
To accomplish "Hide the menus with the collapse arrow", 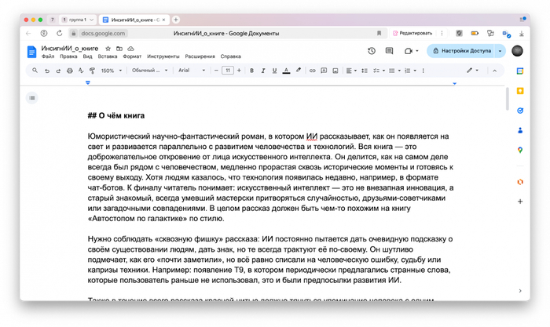I will tap(494, 71).
